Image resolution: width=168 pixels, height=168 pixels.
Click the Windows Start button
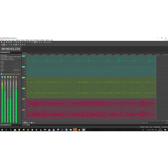tap(2, 130)
